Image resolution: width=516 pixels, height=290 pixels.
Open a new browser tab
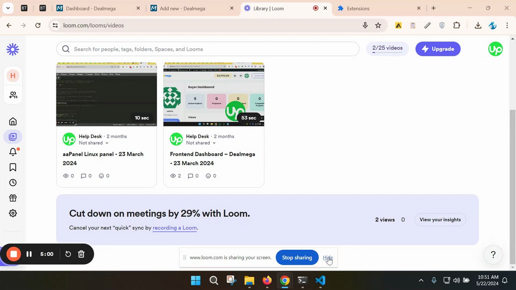click(433, 8)
